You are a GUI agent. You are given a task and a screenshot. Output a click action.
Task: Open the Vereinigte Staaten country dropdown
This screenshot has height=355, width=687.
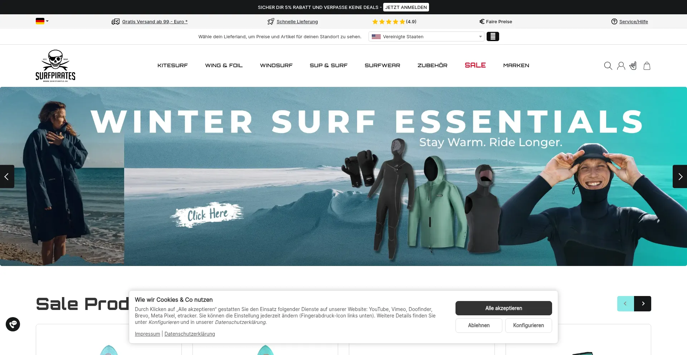pyautogui.click(x=427, y=36)
